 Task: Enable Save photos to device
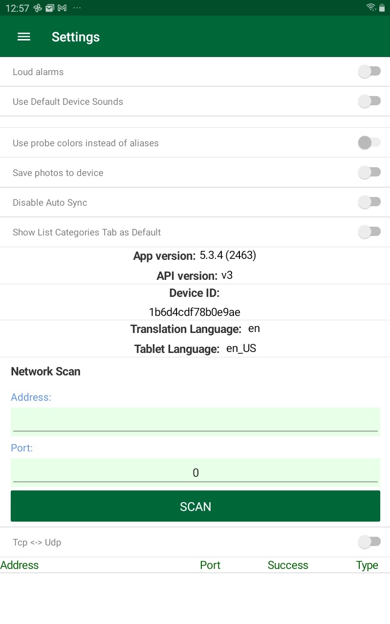(x=370, y=172)
